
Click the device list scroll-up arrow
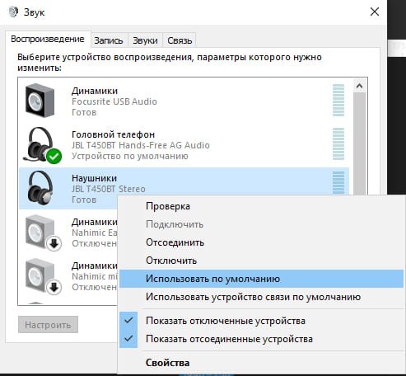pyautogui.click(x=359, y=87)
